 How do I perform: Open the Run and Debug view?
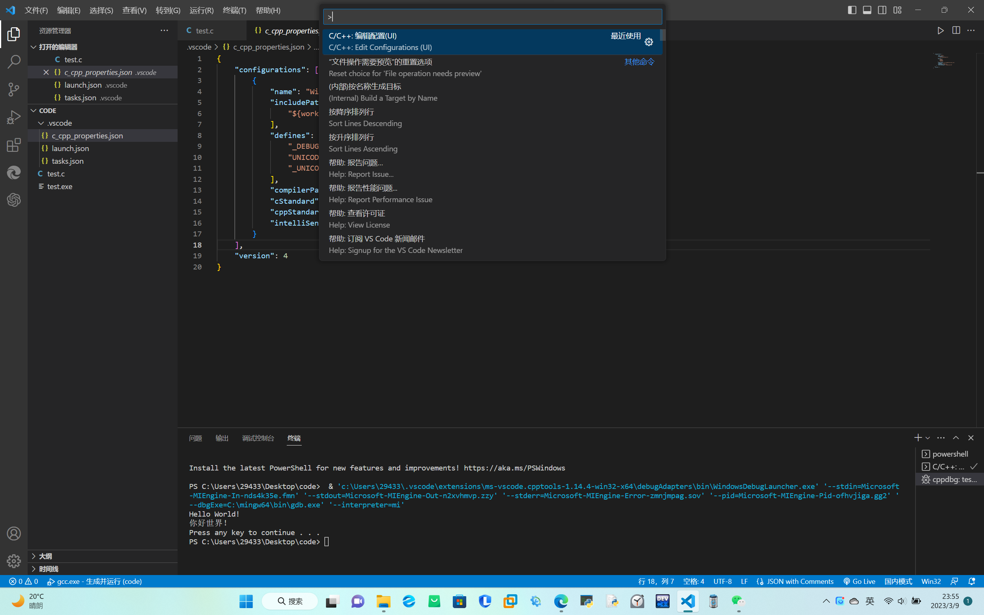[x=13, y=117]
